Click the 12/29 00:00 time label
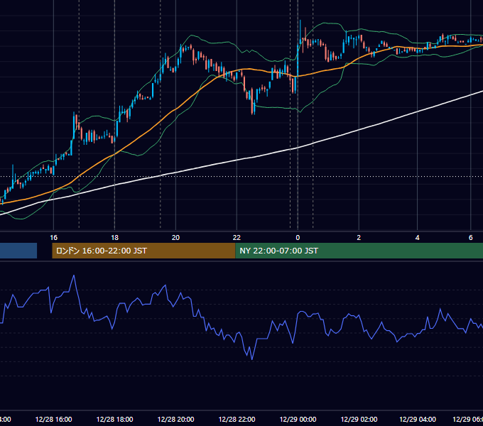The image size is (483, 426). tap(298, 419)
